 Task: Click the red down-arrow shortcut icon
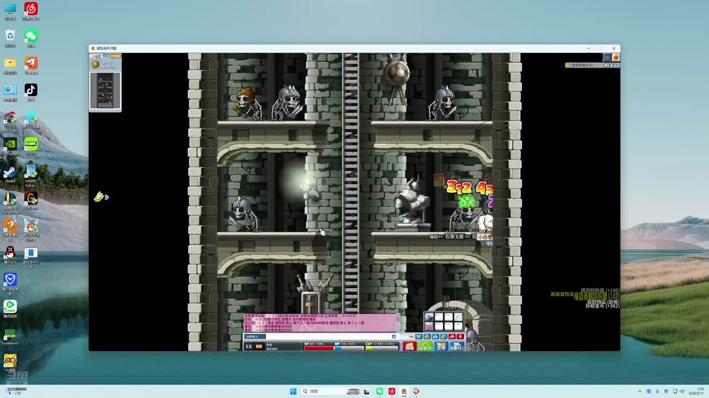tap(460, 336)
